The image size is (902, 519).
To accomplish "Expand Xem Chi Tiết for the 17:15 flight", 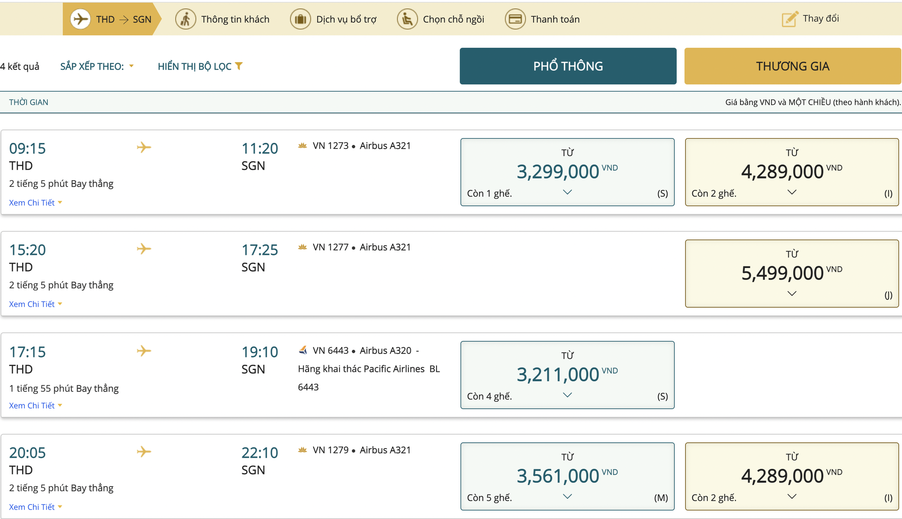I will pos(36,406).
